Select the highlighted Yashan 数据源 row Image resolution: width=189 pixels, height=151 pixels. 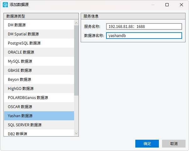39,116
